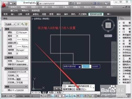
Task: Click the help question mark icon
Action: pyautogui.click(x=106, y=3)
